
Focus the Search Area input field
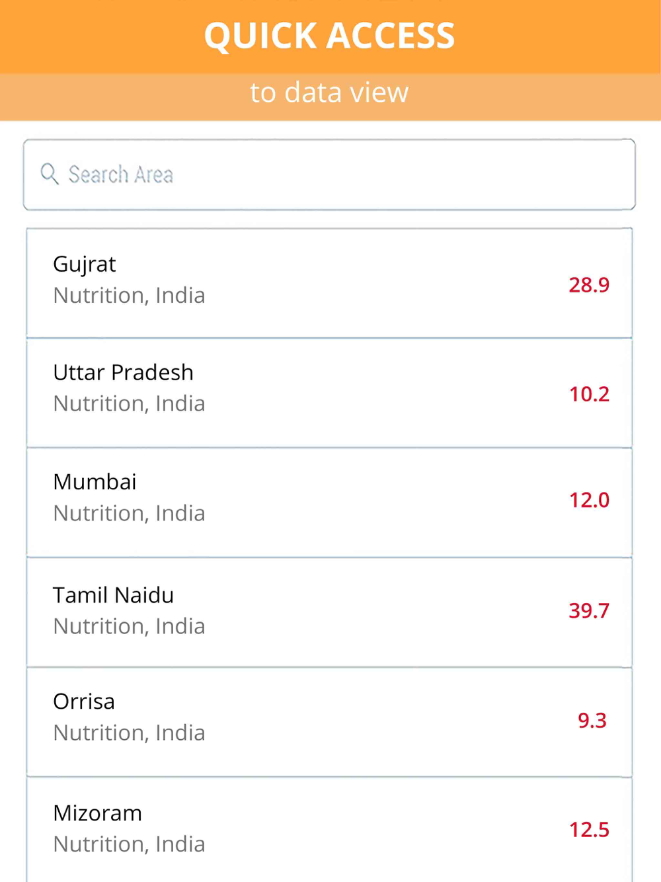(x=329, y=175)
